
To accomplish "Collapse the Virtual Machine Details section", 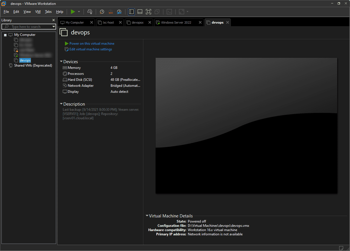I will [x=147, y=216].
